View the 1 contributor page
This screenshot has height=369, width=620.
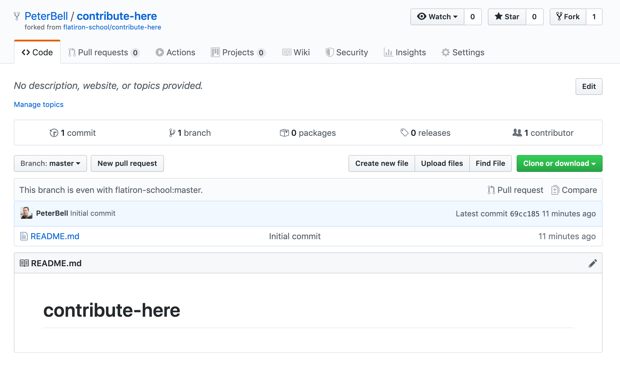tap(543, 133)
